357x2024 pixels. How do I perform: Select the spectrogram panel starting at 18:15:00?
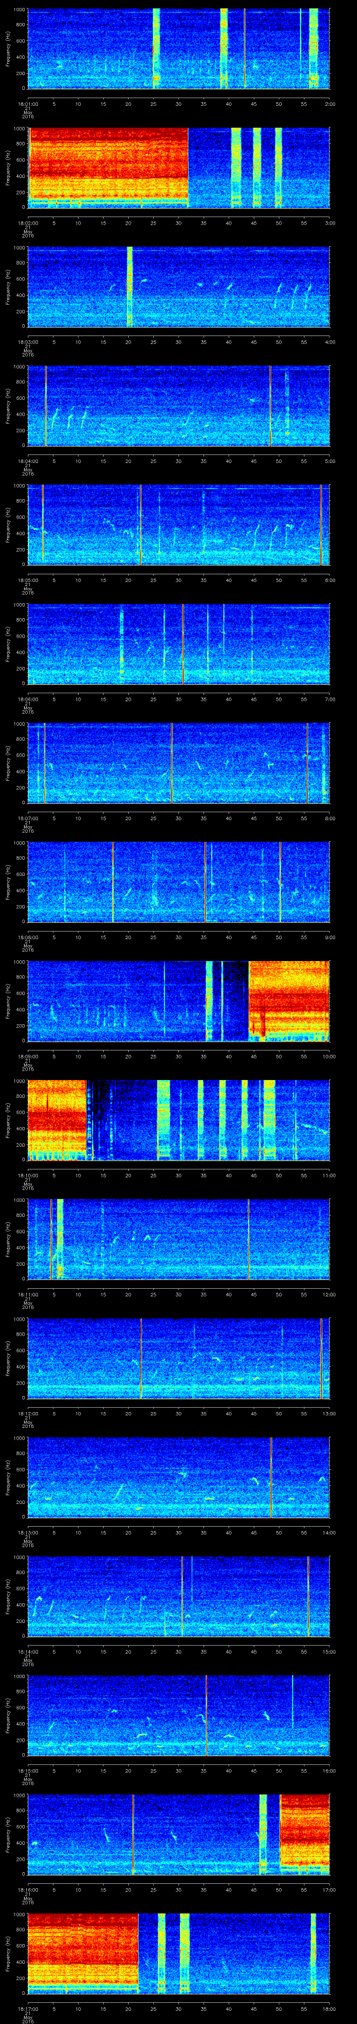tap(179, 1715)
